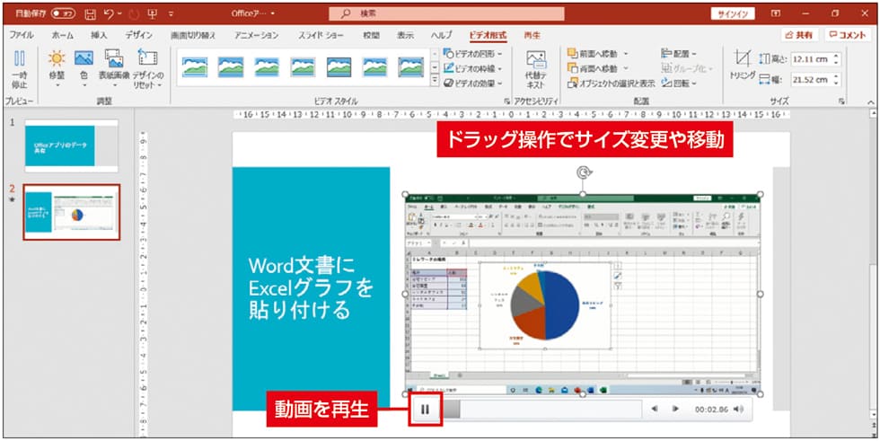The height and width of the screenshot is (441, 880).
Task: Open the Quick Access Toolbar customize dropdown
Action: (x=172, y=13)
